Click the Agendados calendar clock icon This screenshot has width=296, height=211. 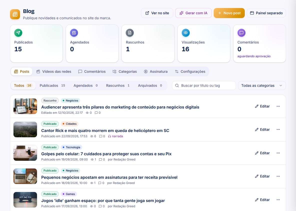pyautogui.click(x=74, y=33)
